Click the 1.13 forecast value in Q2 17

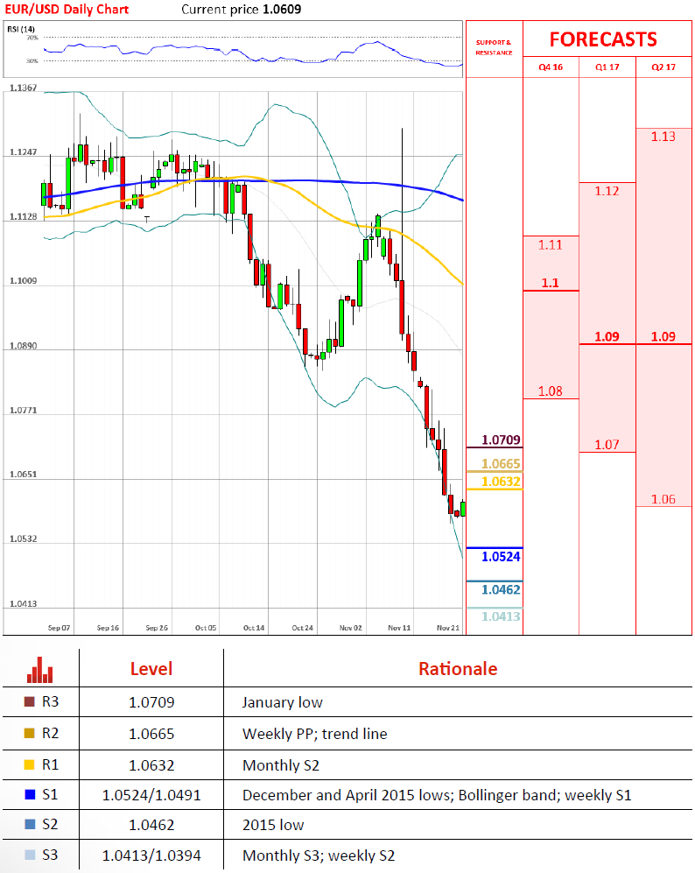[x=663, y=137]
